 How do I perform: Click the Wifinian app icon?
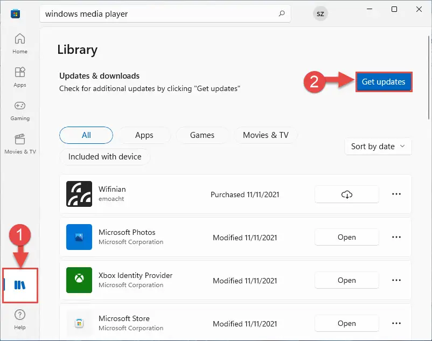pos(79,194)
